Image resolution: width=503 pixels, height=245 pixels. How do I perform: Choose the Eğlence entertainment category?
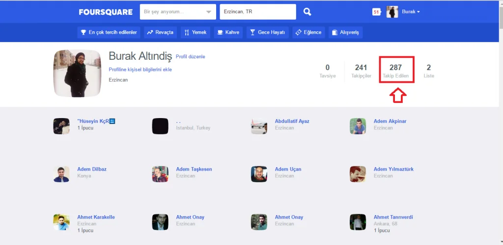[308, 32]
